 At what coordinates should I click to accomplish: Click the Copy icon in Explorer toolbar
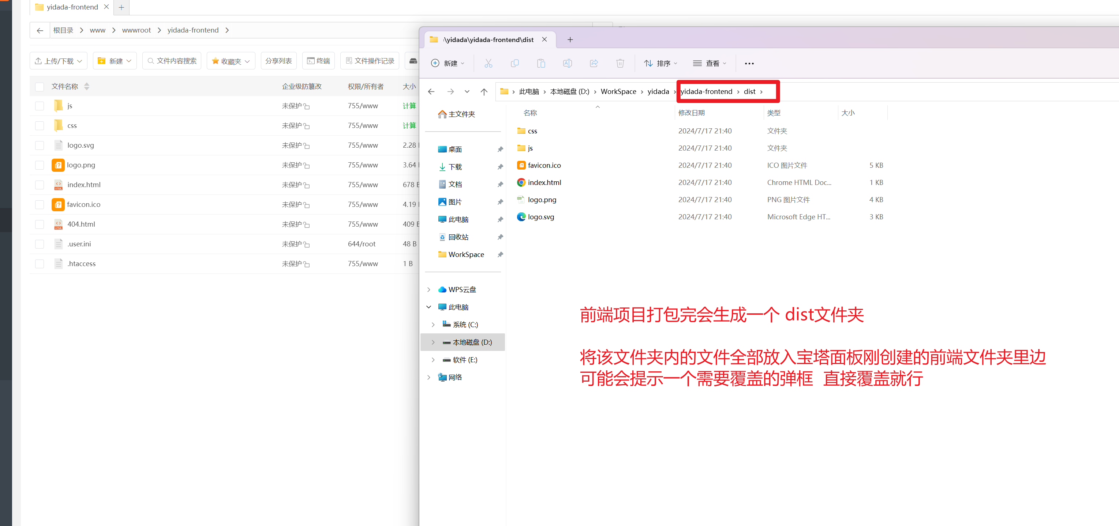tap(514, 63)
